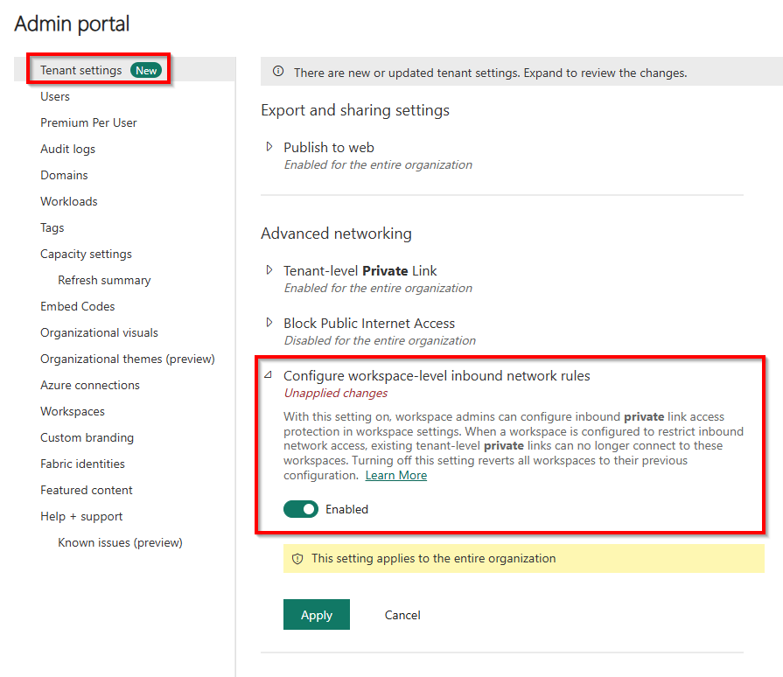Click the New badge on Tenant settings
The height and width of the screenshot is (677, 783).
(x=146, y=70)
